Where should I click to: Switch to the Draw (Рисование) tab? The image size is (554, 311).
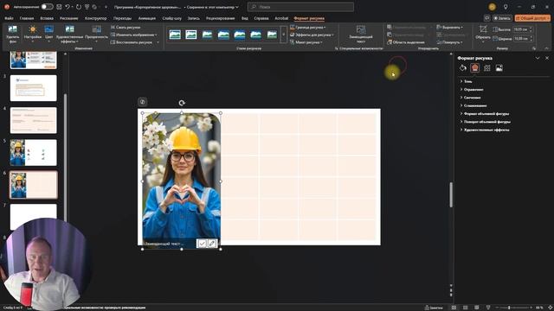68,18
